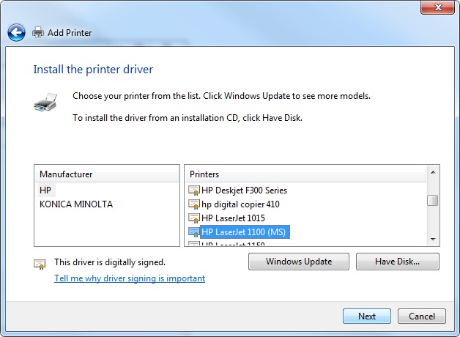Select HP LaserJet 1100 (MS) printer
The width and height of the screenshot is (460, 337).
(x=245, y=232)
